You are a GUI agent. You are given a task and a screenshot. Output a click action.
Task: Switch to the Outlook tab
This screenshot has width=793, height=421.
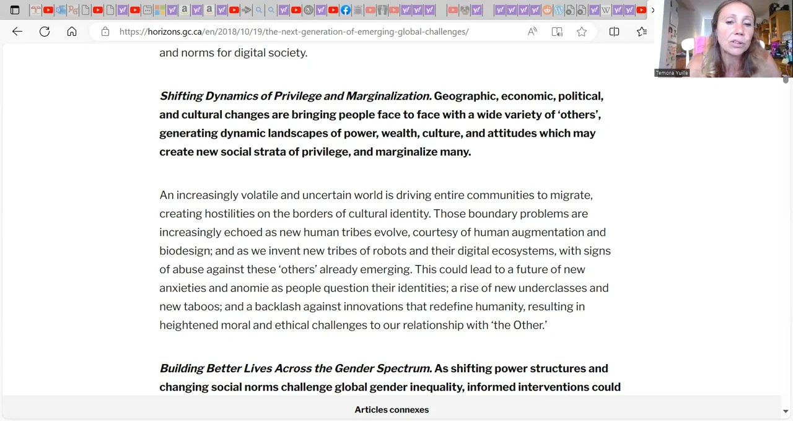60,10
